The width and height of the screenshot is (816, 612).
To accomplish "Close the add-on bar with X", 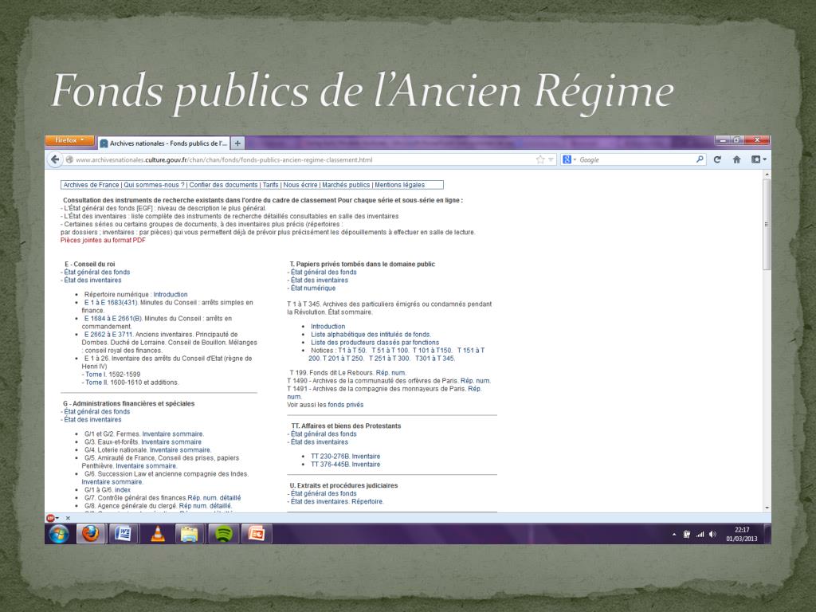I will coord(68,518).
